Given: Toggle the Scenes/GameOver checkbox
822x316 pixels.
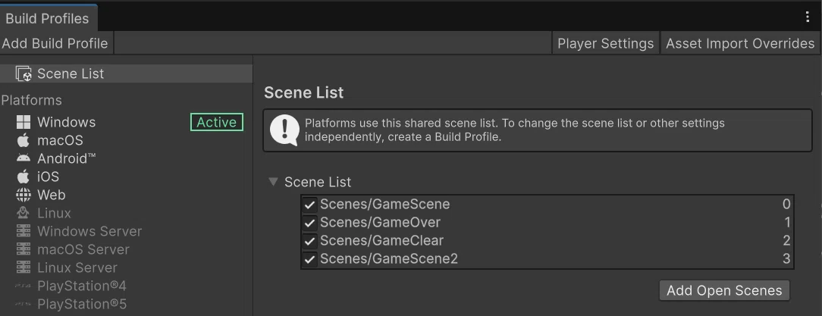Looking at the screenshot, I should coord(310,223).
